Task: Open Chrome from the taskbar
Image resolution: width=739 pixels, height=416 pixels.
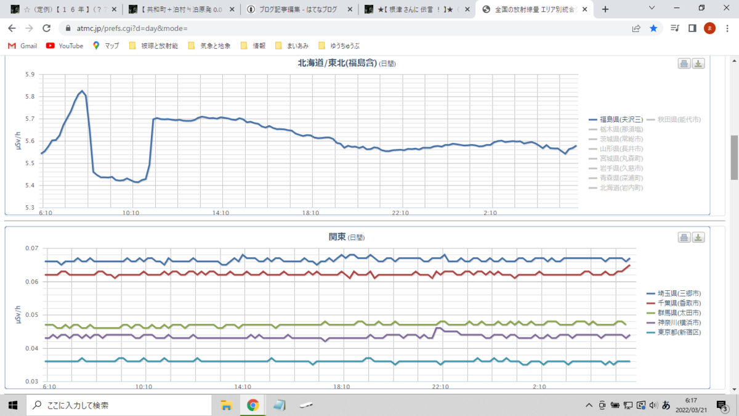Action: pos(252,405)
